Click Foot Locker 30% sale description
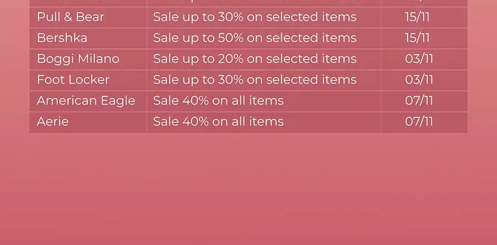 click(255, 80)
